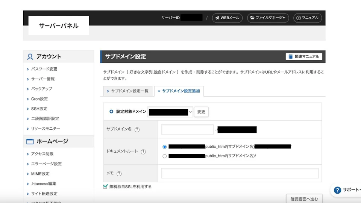Focus the サブドメイン名 input field
The image size is (361, 203).
pos(187,129)
